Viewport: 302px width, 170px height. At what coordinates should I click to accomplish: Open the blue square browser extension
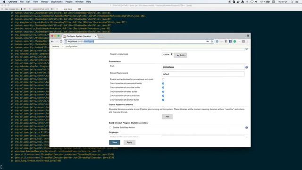tap(230, 42)
